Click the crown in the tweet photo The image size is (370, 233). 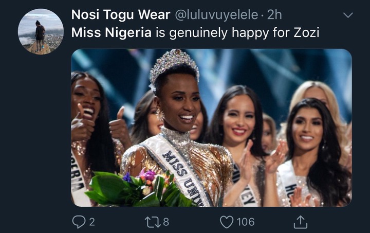tap(174, 65)
